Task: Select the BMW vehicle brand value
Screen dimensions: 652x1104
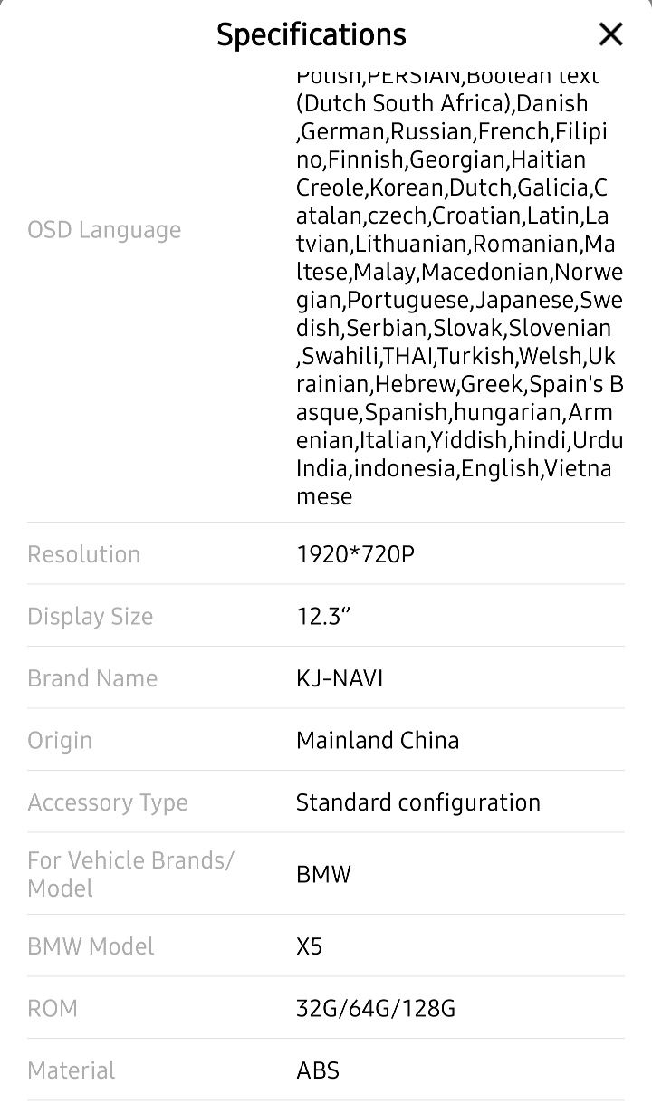Action: click(x=323, y=875)
